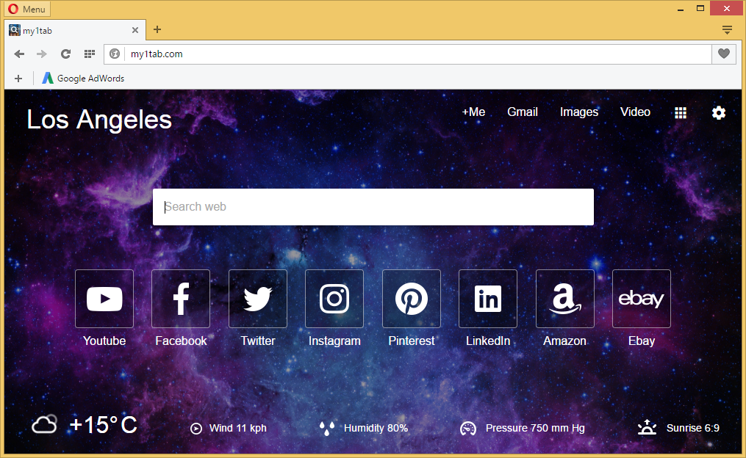Image resolution: width=746 pixels, height=458 pixels.
Task: Open Opera Speed Dial grid
Action: tap(90, 54)
